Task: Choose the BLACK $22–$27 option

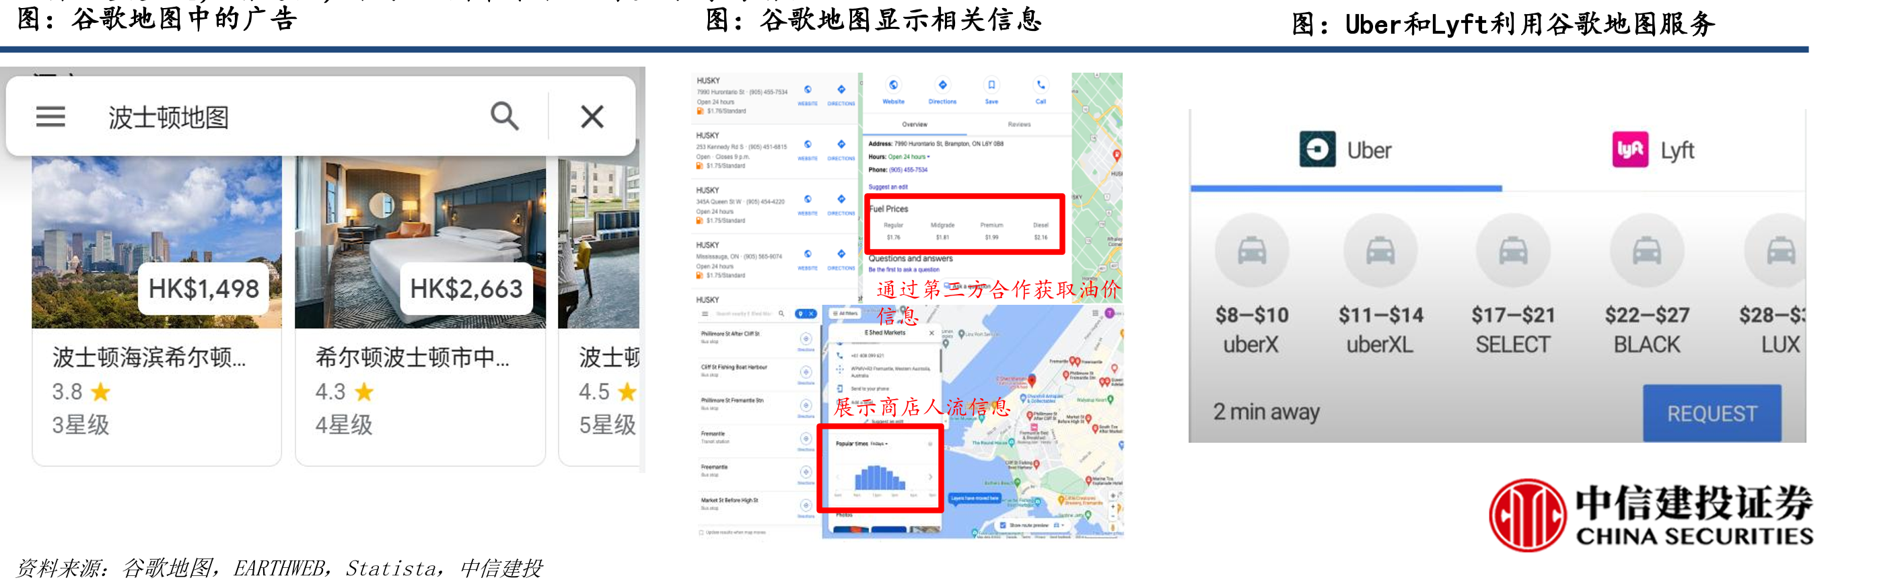Action: [x=1647, y=285]
